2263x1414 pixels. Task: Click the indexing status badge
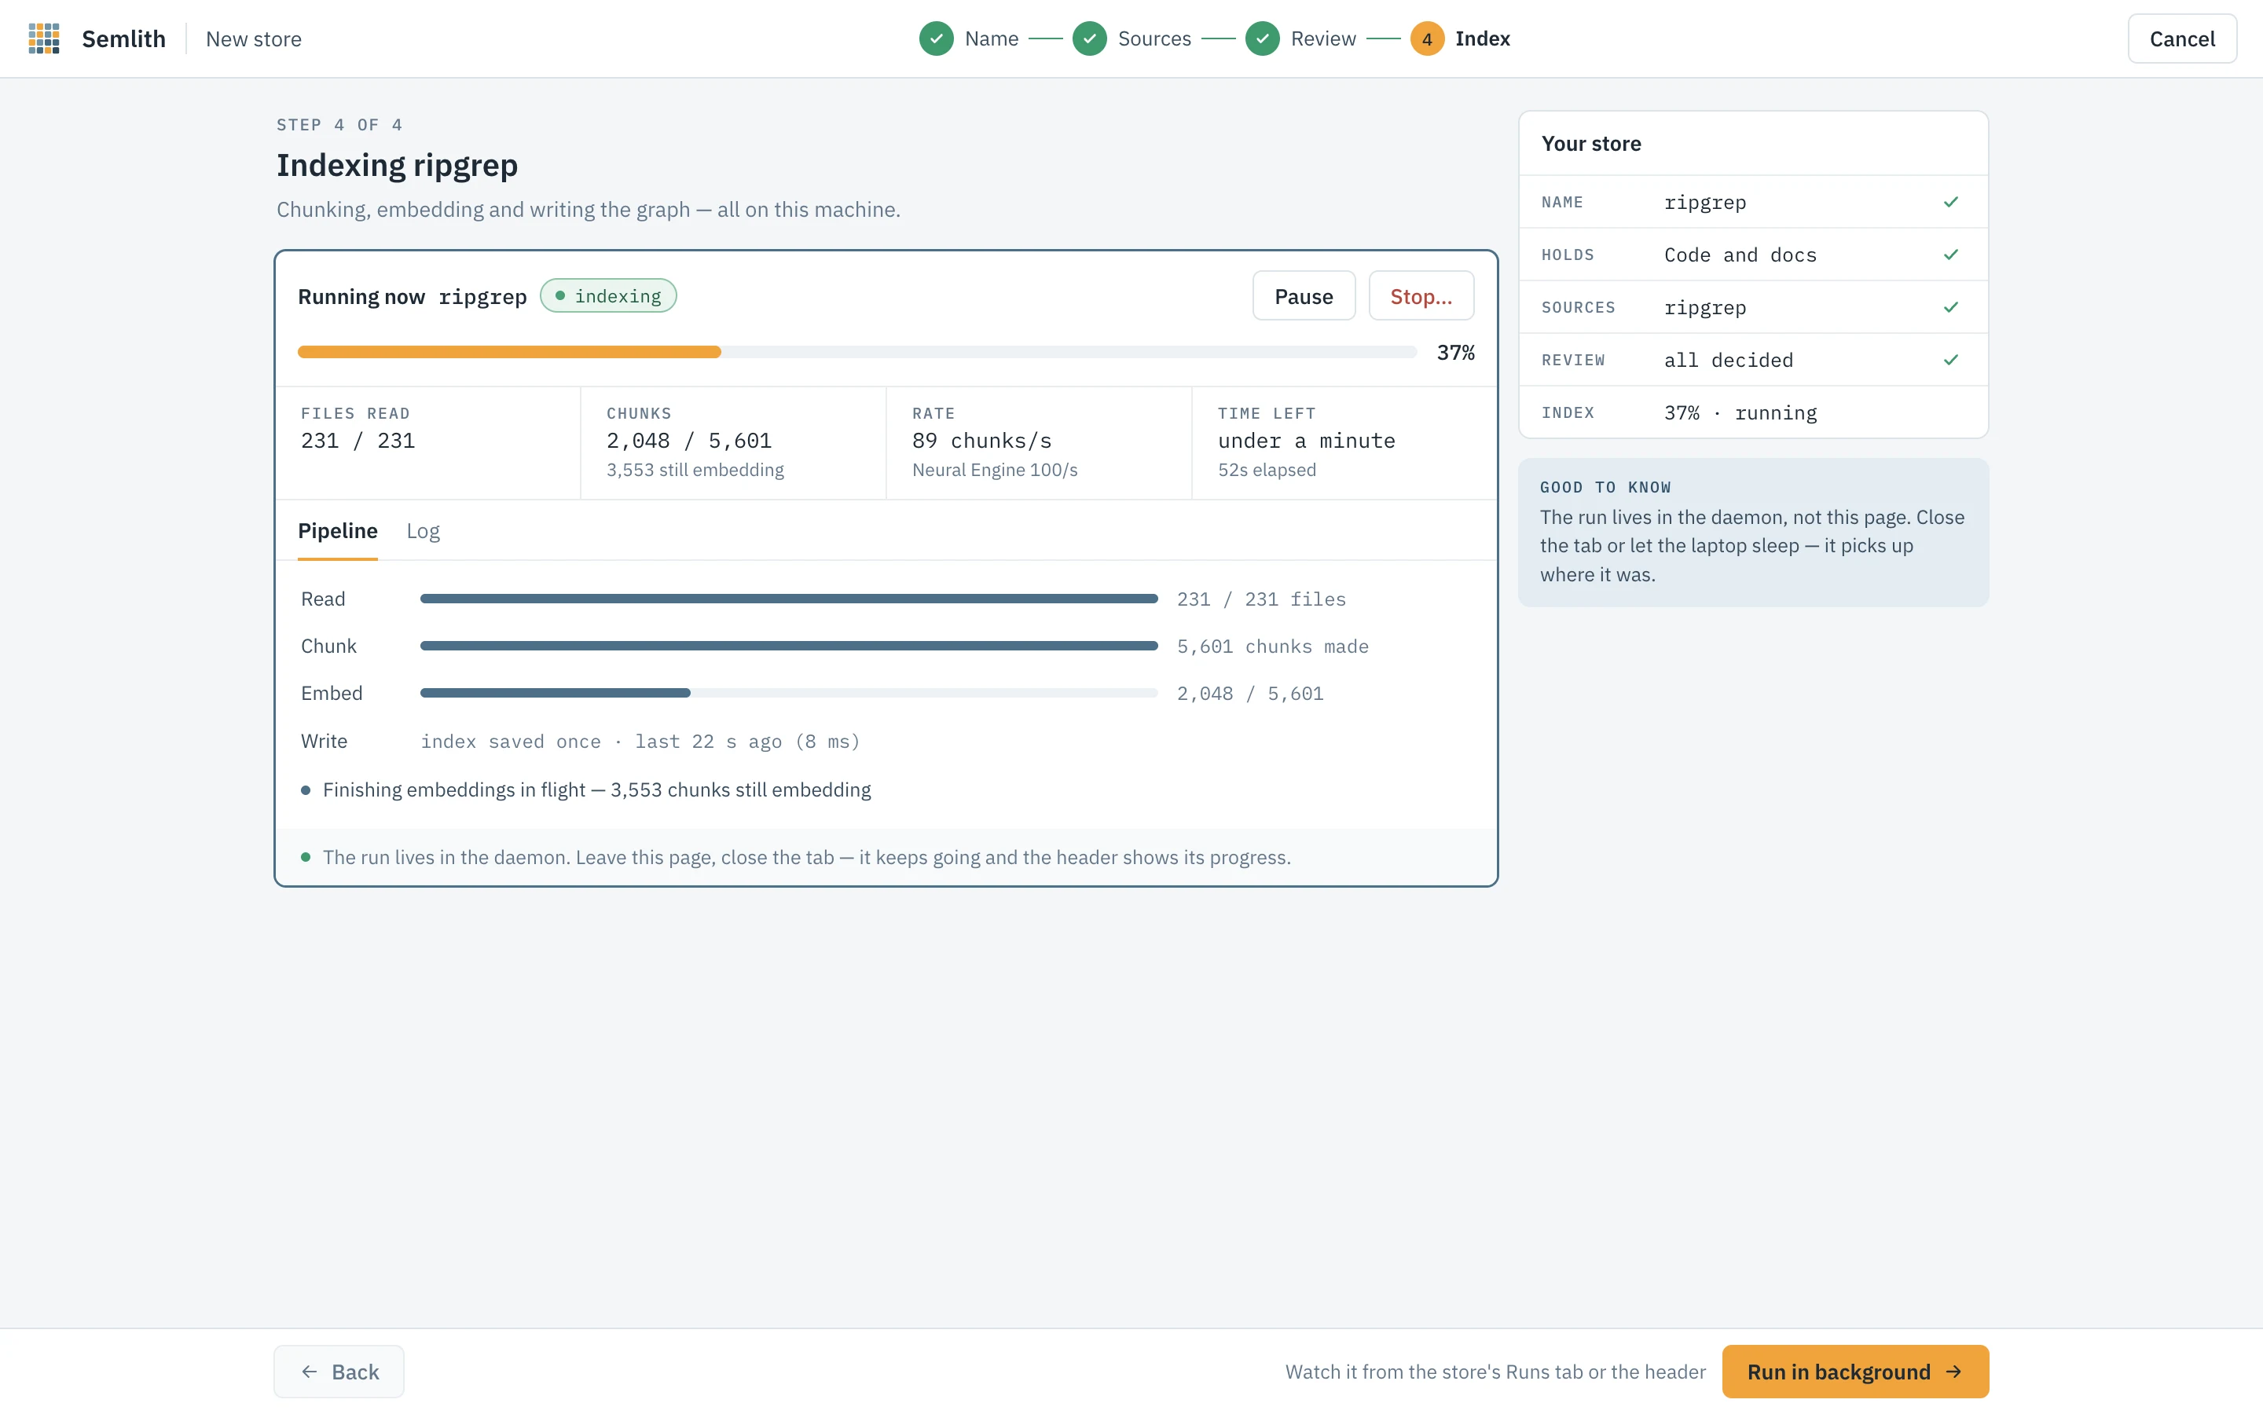pyautogui.click(x=608, y=295)
